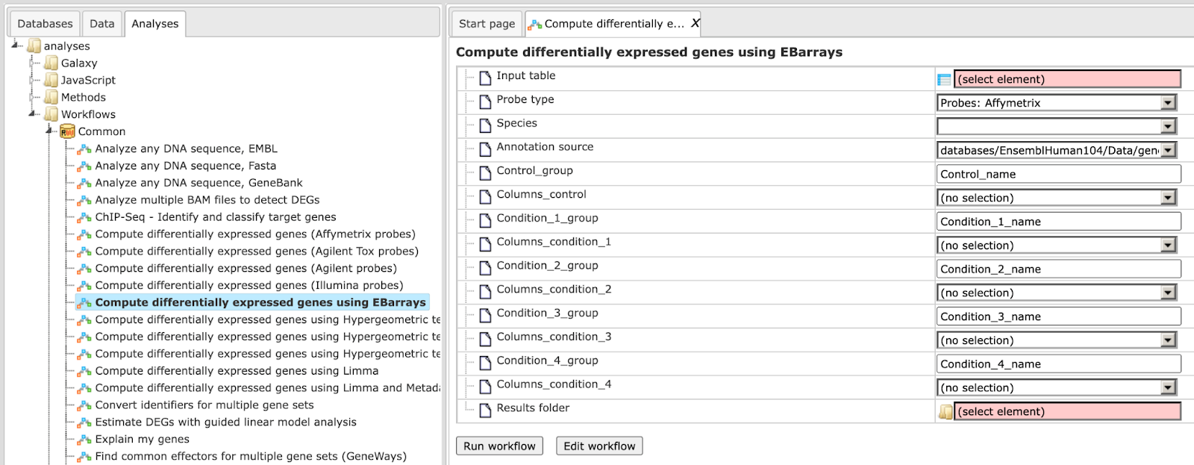Viewport: 1194px width, 465px height.
Task: Collapse the Workflows tree node
Action: pyautogui.click(x=32, y=114)
